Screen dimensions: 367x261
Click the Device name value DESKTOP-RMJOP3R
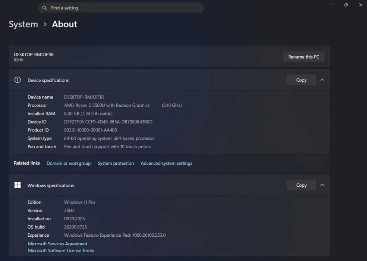coord(84,97)
